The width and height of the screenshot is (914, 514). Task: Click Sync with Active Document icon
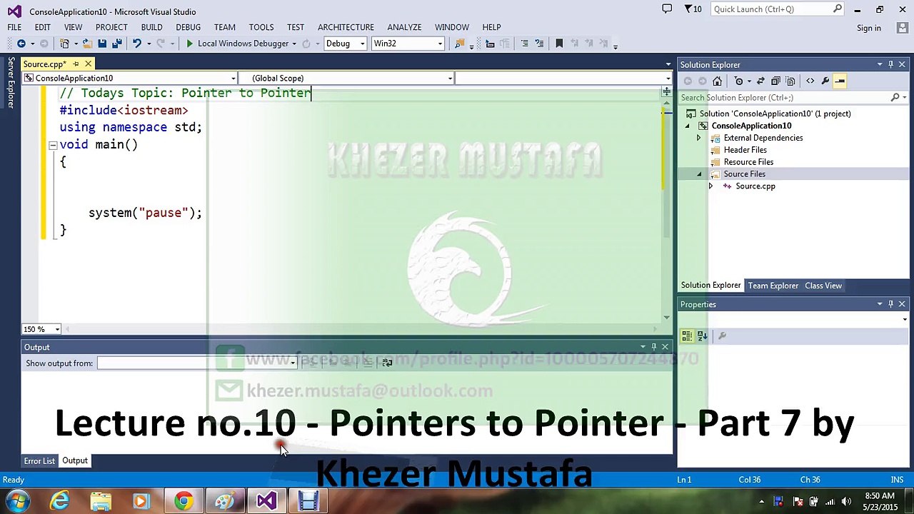760,81
